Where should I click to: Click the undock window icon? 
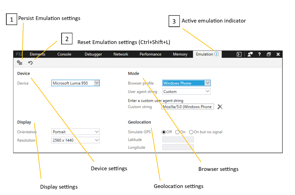[x=269, y=54]
